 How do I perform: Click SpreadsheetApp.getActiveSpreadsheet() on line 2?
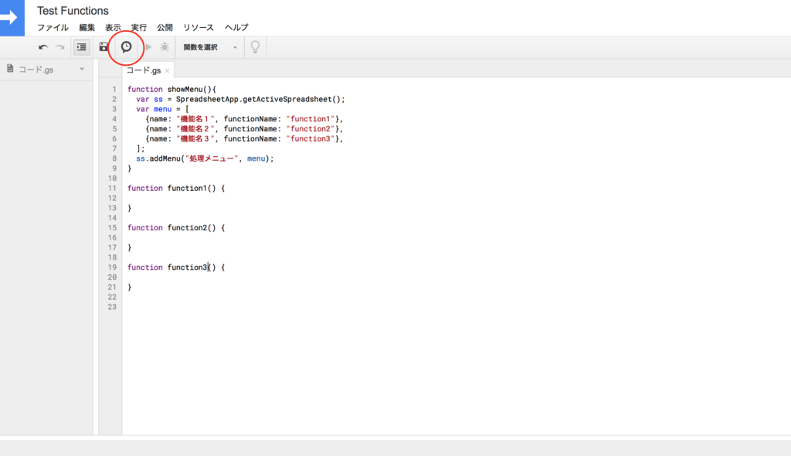[258, 100]
